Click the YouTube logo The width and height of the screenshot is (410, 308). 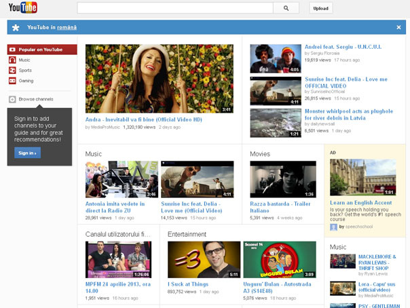(23, 7)
